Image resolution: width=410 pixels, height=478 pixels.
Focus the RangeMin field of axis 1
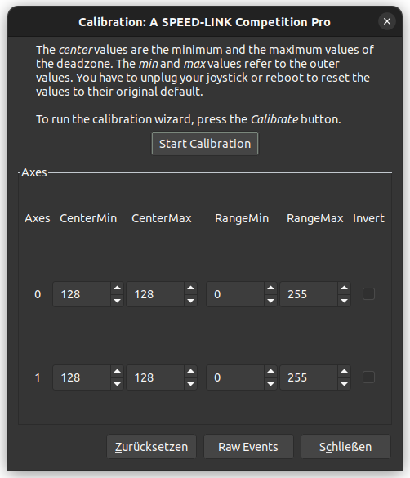pyautogui.click(x=235, y=377)
